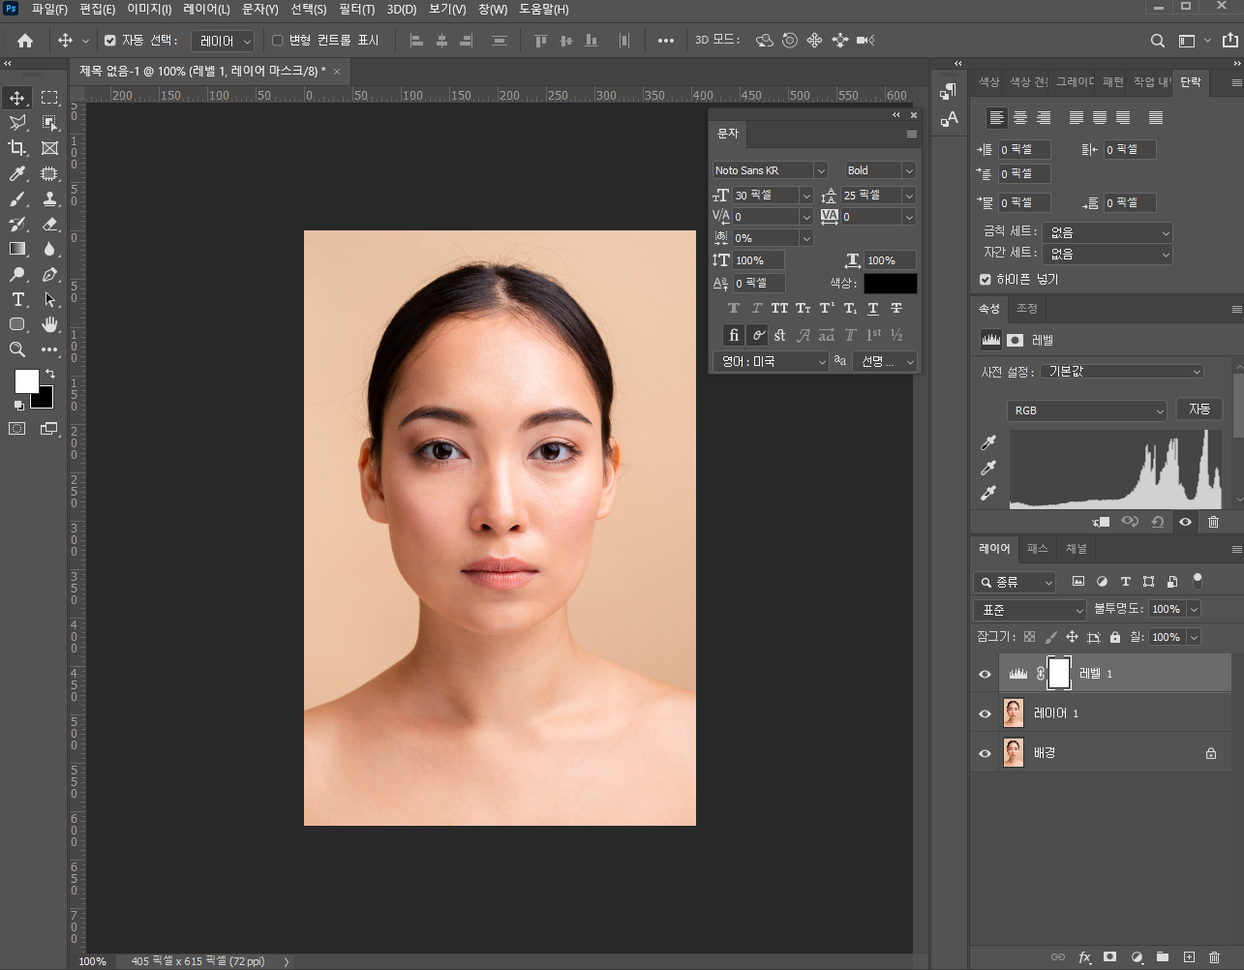Create a new layer from Layers panel
The height and width of the screenshot is (970, 1244).
point(1189,957)
